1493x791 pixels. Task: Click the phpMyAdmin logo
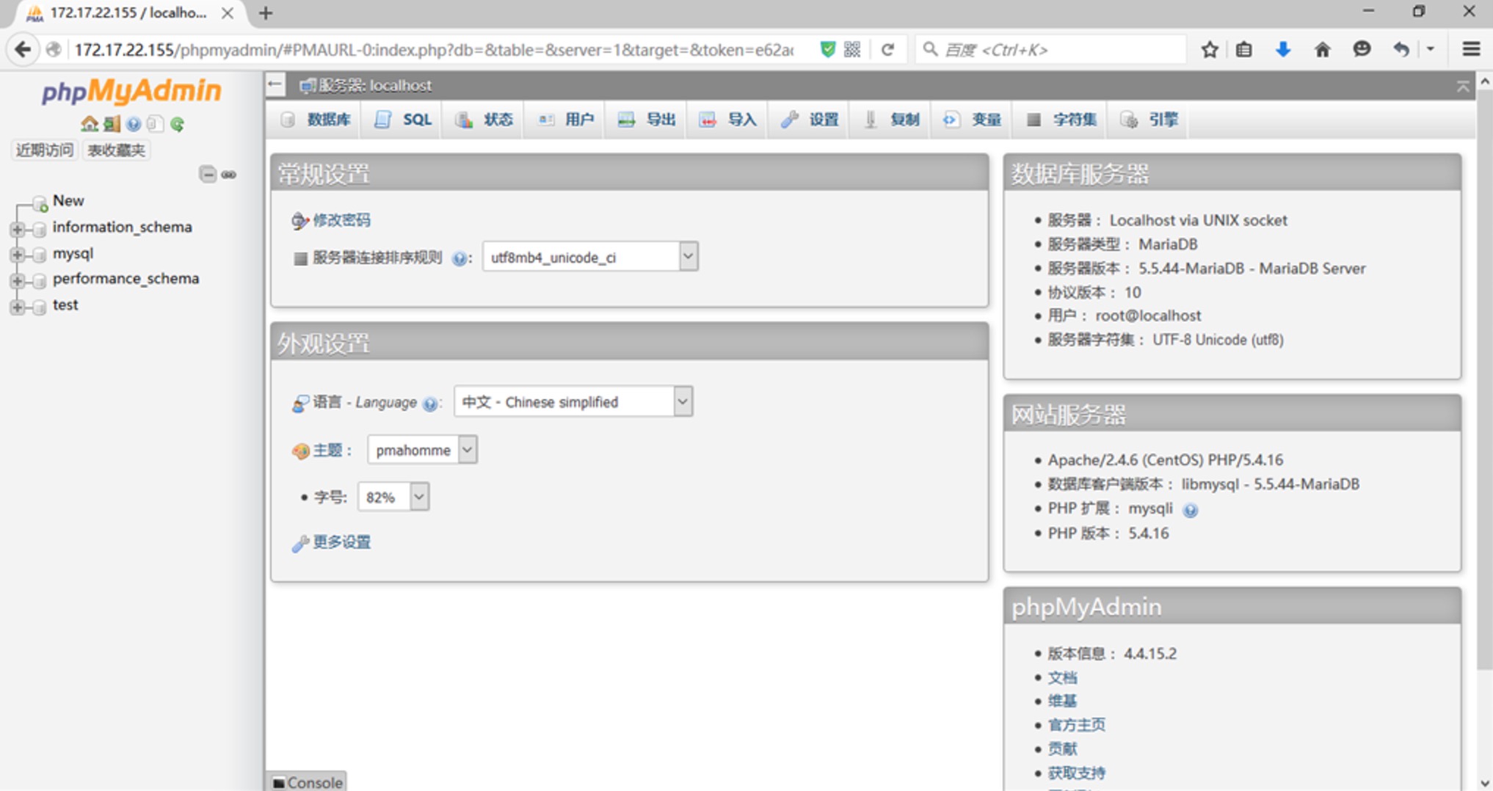coord(131,91)
